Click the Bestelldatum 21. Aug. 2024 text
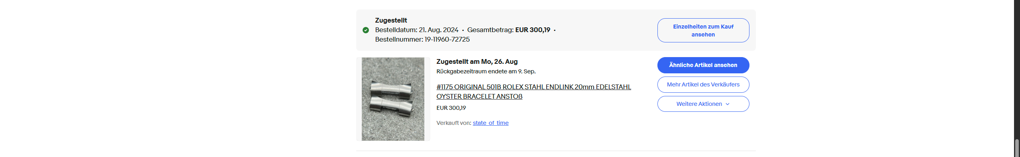 pyautogui.click(x=417, y=30)
